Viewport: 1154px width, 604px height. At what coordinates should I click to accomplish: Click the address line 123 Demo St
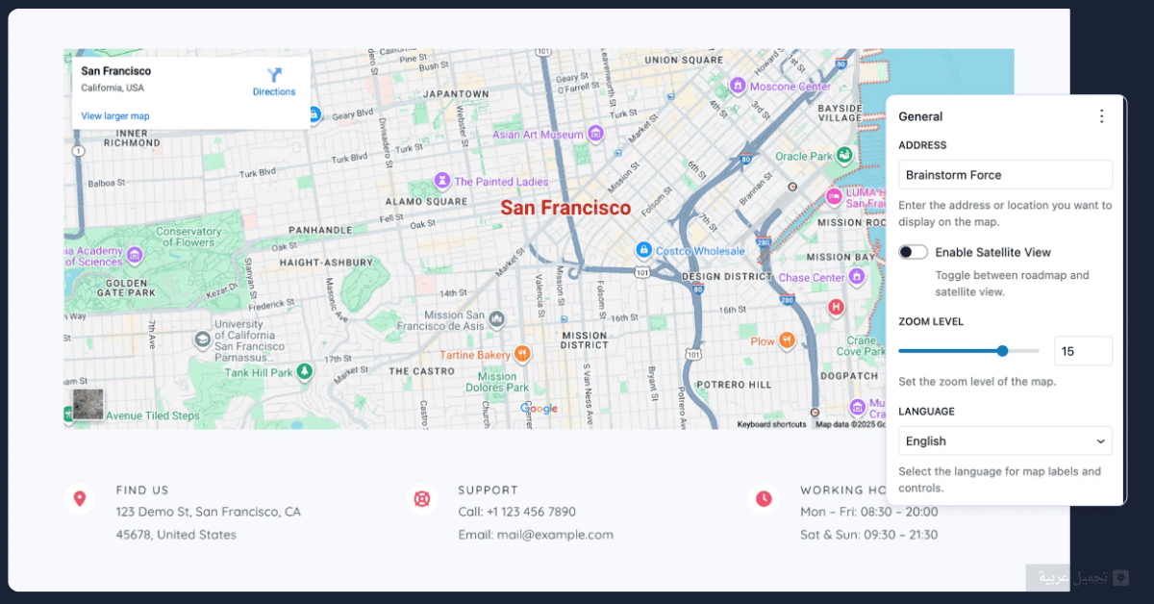209,512
